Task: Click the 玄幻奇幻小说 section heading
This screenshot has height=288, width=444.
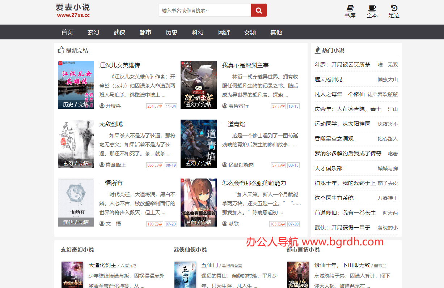Action: click(x=77, y=250)
